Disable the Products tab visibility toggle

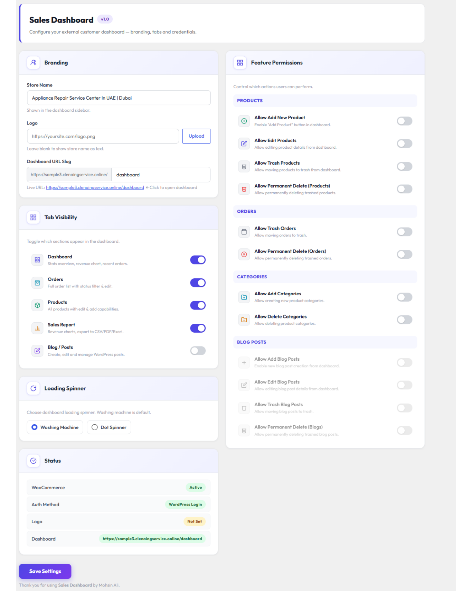pos(198,305)
